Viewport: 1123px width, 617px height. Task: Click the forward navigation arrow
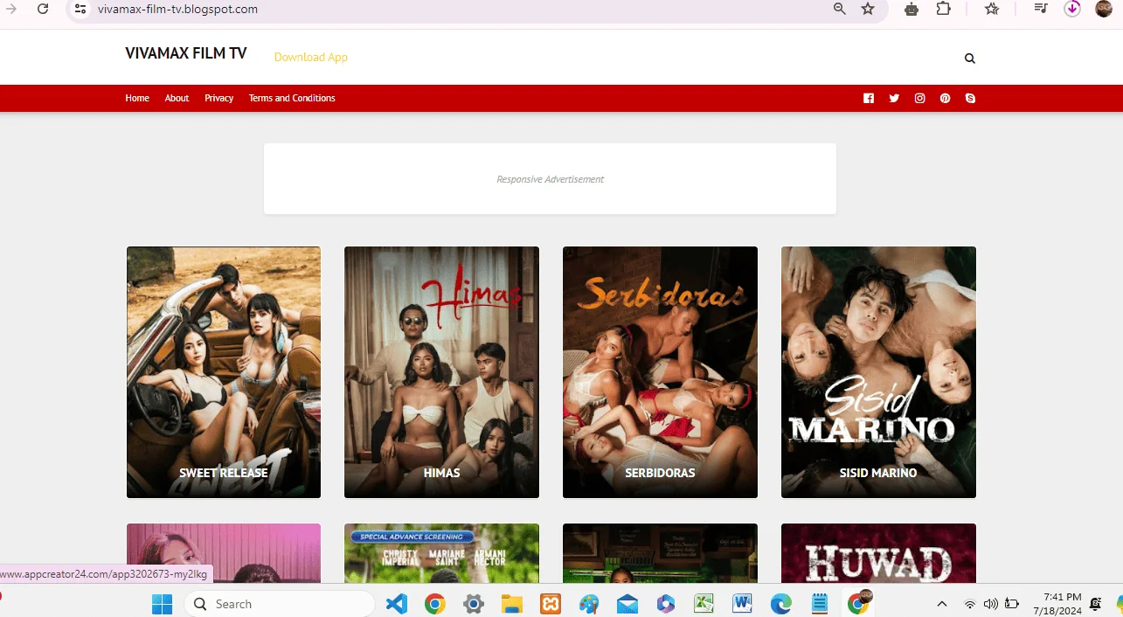[x=11, y=9]
